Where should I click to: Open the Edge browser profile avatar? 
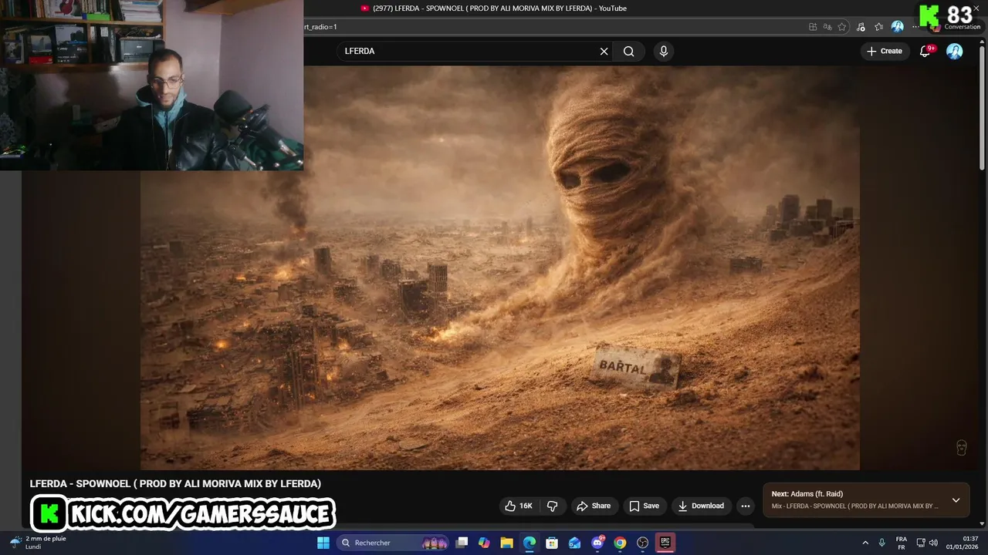[897, 27]
